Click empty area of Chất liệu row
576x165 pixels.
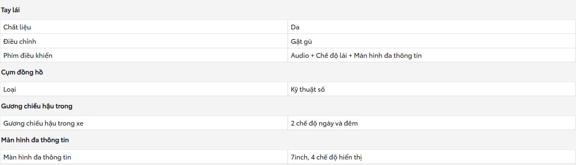tap(158, 27)
